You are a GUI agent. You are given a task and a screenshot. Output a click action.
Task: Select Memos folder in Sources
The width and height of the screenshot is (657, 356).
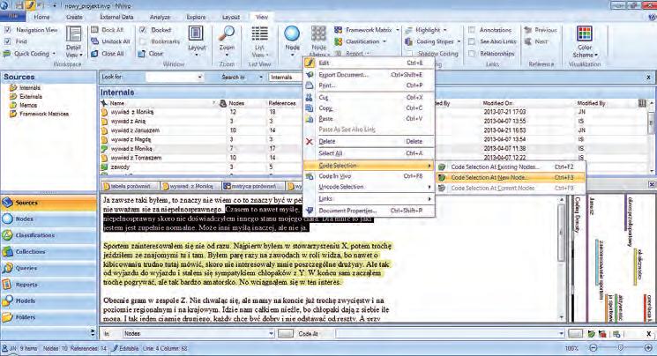pos(28,105)
